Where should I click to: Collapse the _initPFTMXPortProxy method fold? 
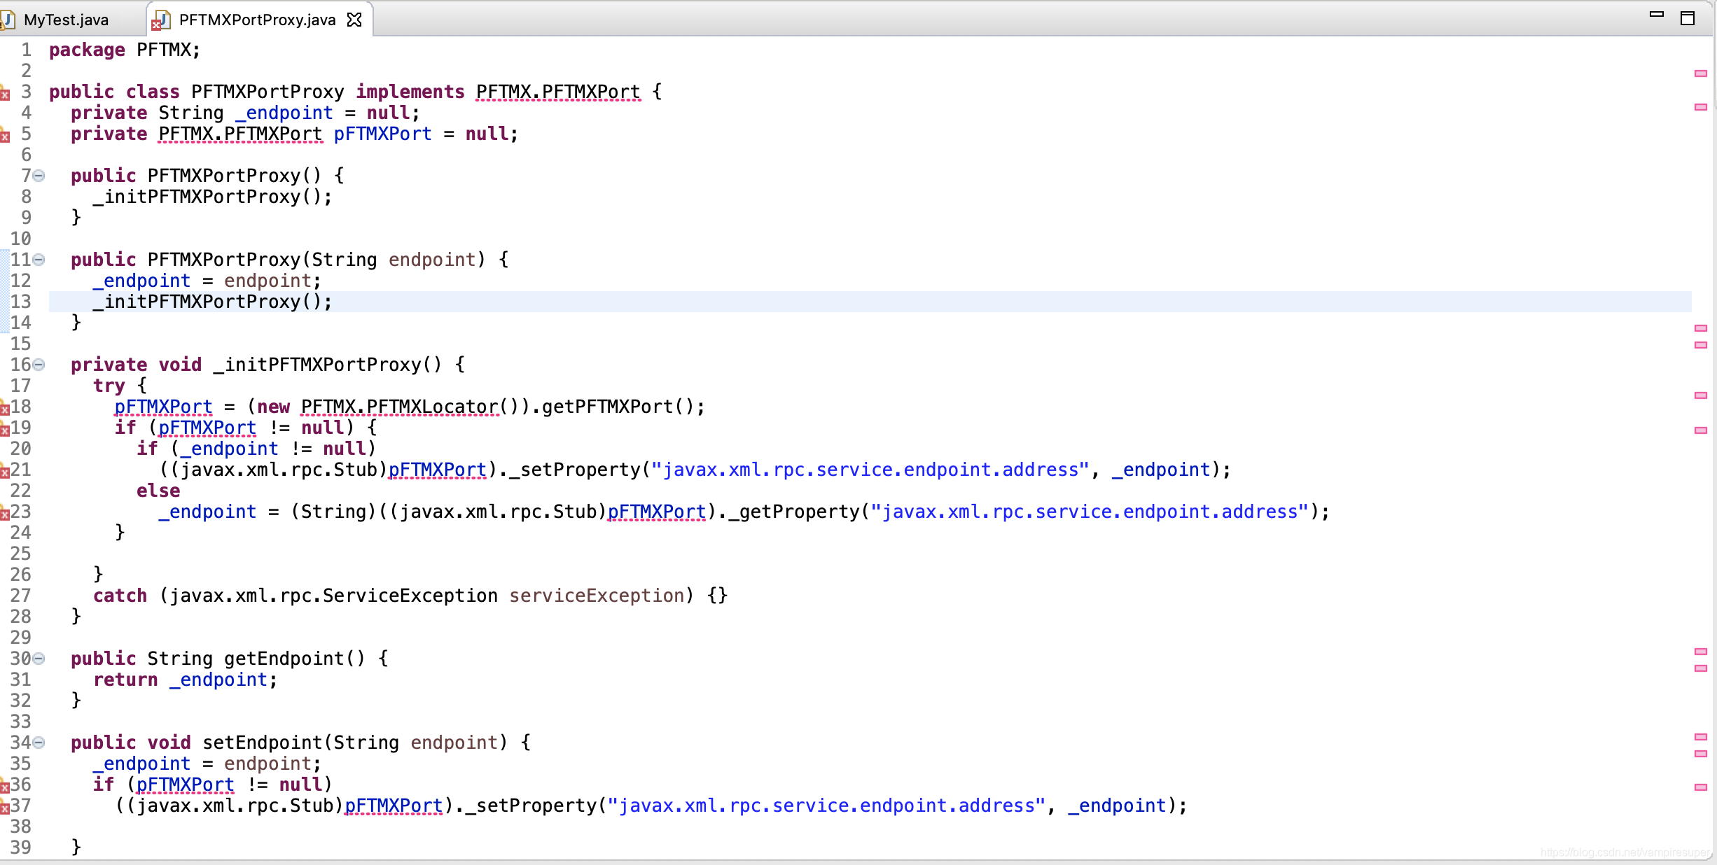(39, 365)
